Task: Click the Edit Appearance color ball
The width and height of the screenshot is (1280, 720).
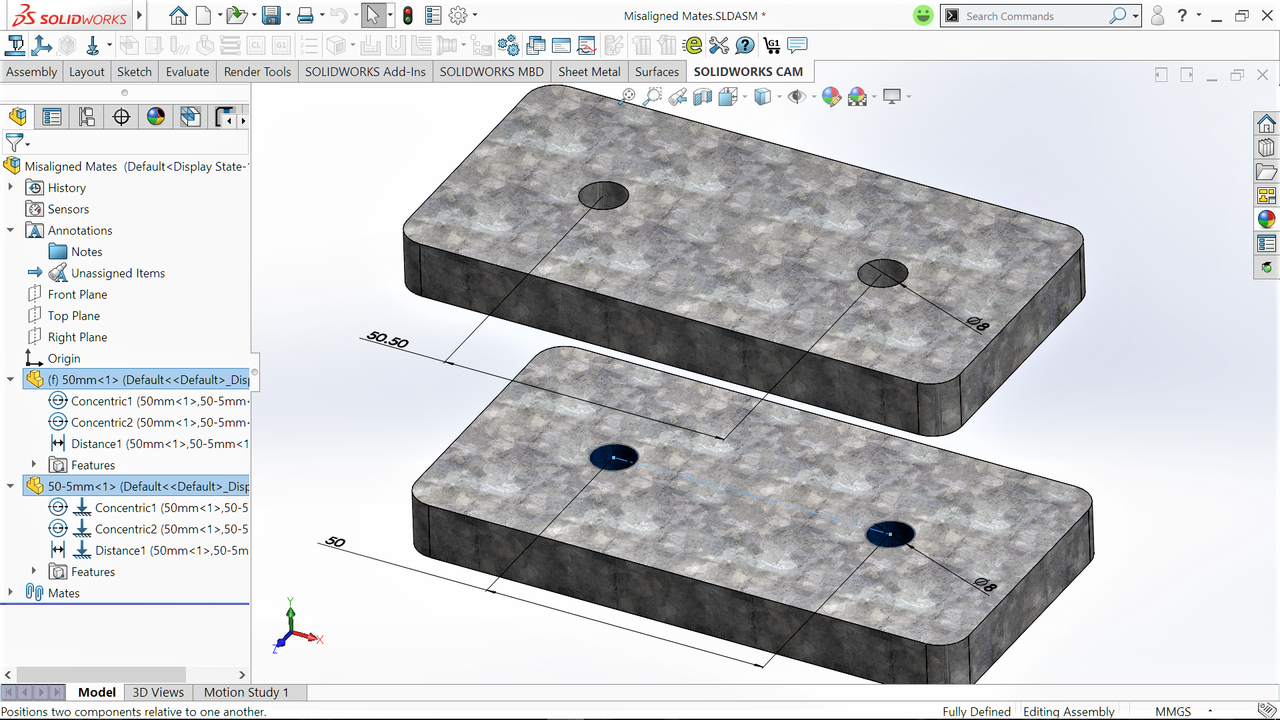Action: pyautogui.click(x=831, y=97)
